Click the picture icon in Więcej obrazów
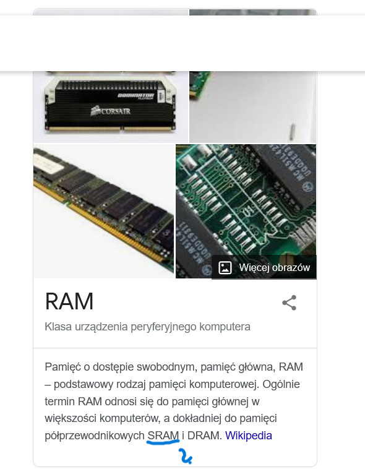The width and height of the screenshot is (365, 469). click(x=225, y=267)
